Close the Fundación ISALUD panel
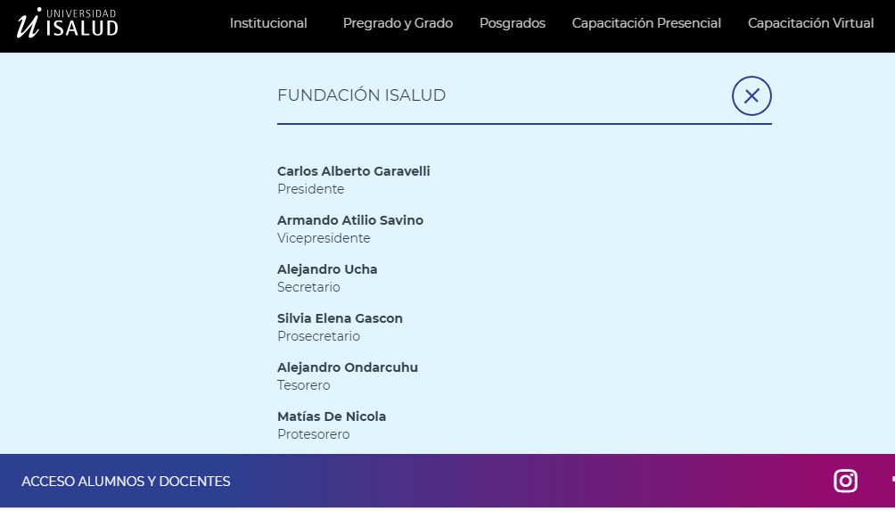The height and width of the screenshot is (511, 895). [x=751, y=96]
